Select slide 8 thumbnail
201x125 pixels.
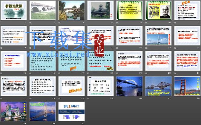coord(14,36)
